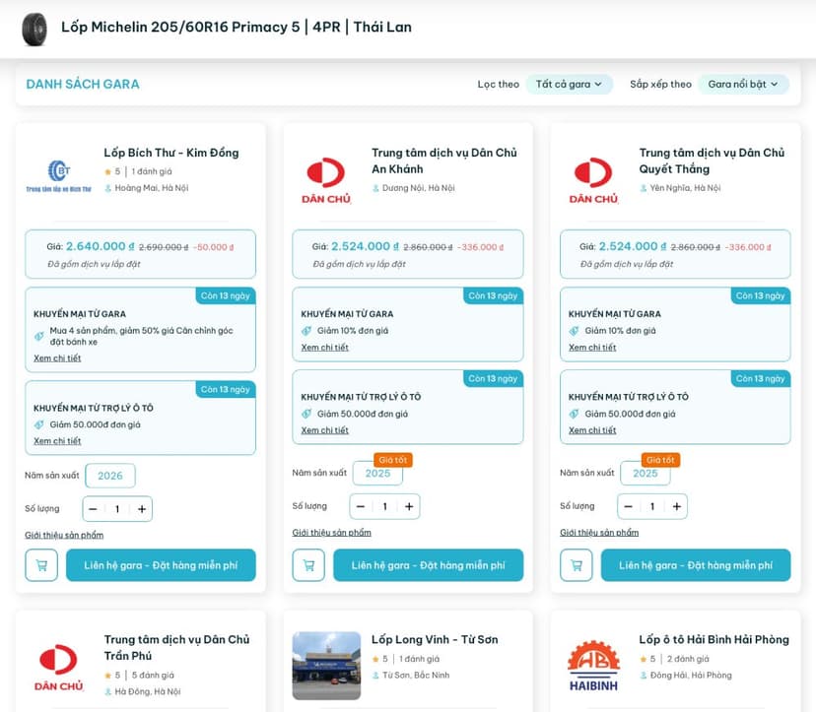This screenshot has width=816, height=712.
Task: View Lốp Long Vinh garage photo
Action: pyautogui.click(x=326, y=666)
